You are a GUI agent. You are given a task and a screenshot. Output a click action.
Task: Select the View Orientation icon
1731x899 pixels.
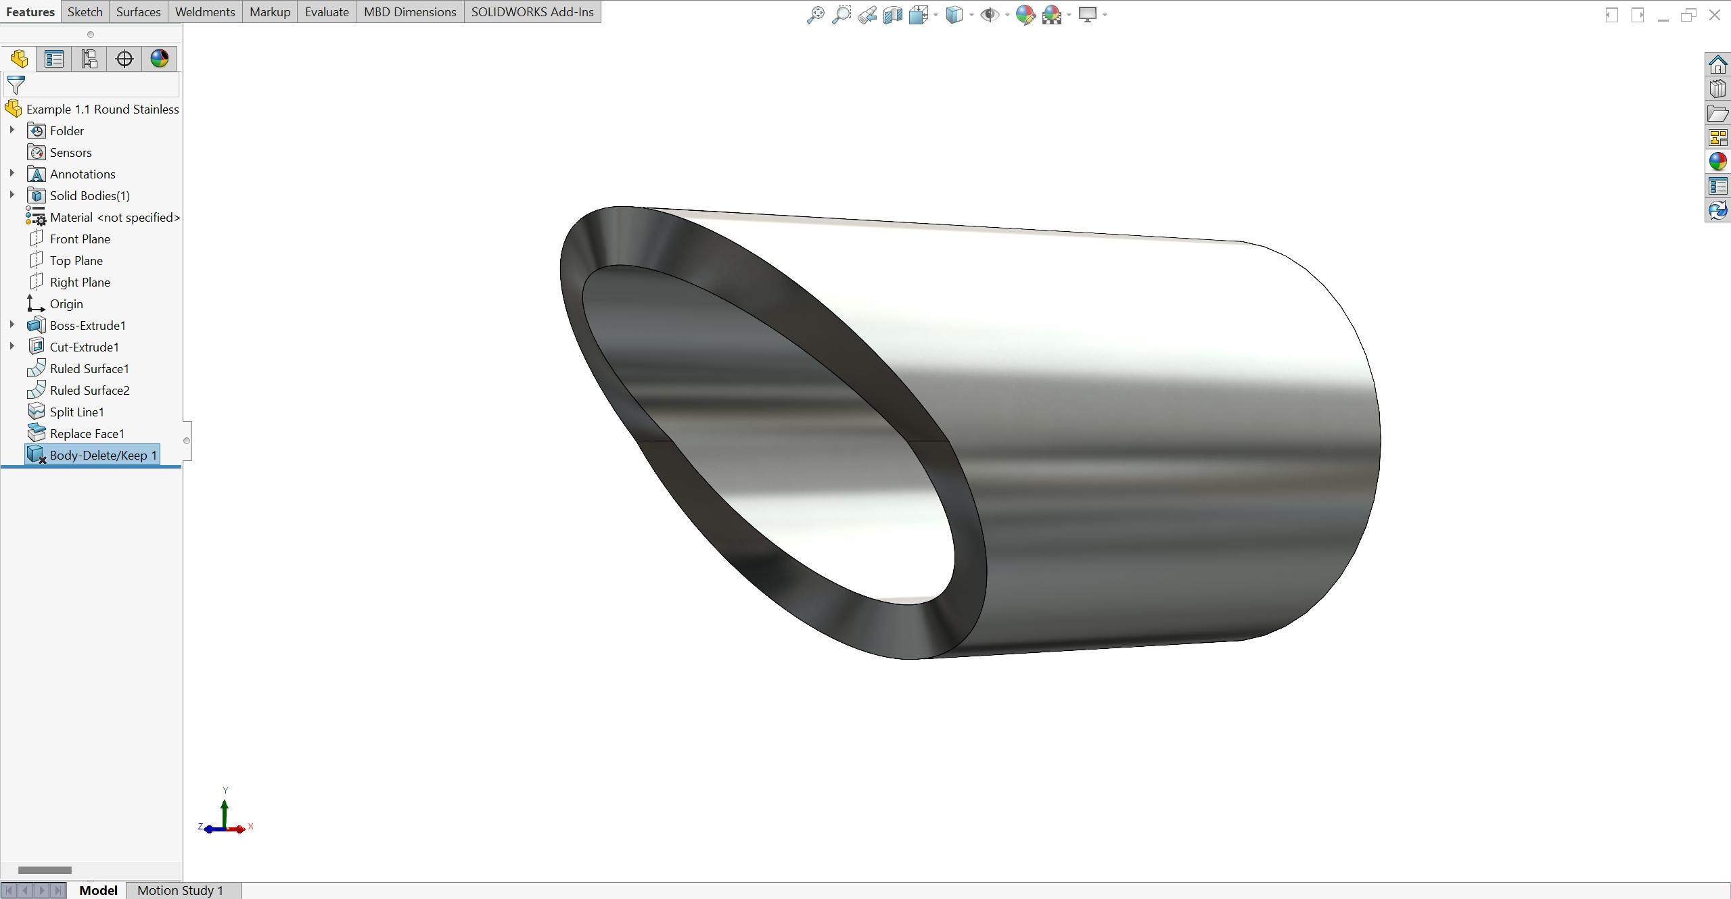[954, 14]
